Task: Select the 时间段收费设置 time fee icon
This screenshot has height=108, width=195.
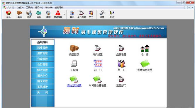Action: (x=98, y=81)
